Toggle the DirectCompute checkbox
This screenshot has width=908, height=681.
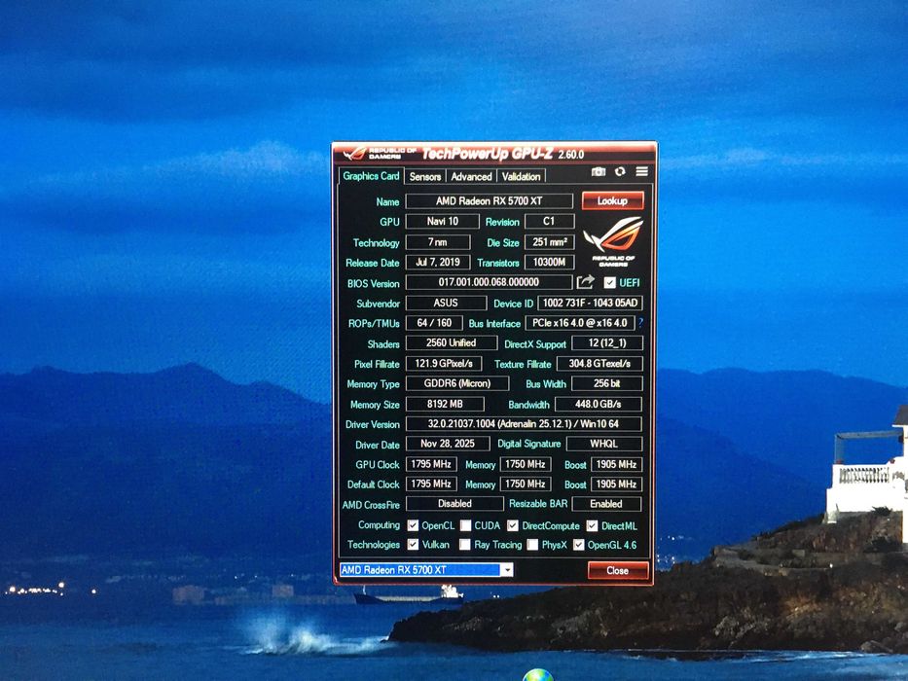click(x=513, y=525)
